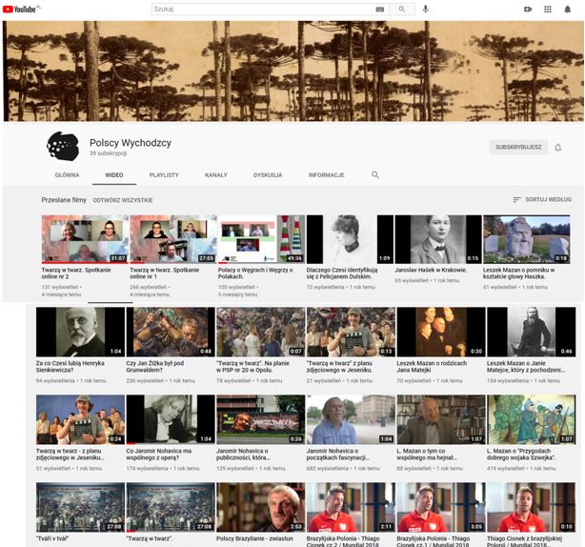Click the YouTube logo to go home
The image size is (585, 547).
pyautogui.click(x=20, y=9)
